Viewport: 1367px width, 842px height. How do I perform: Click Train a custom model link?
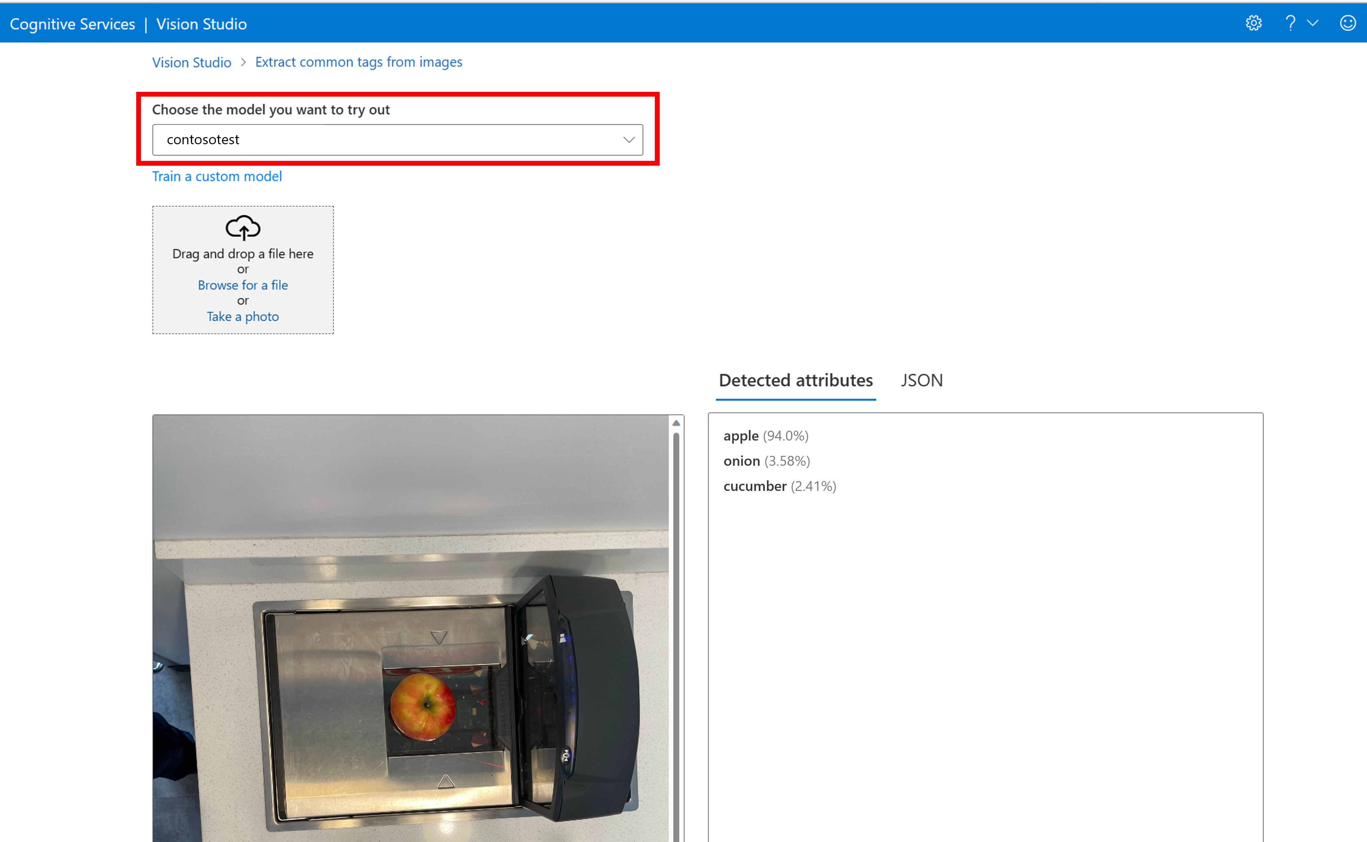point(217,177)
